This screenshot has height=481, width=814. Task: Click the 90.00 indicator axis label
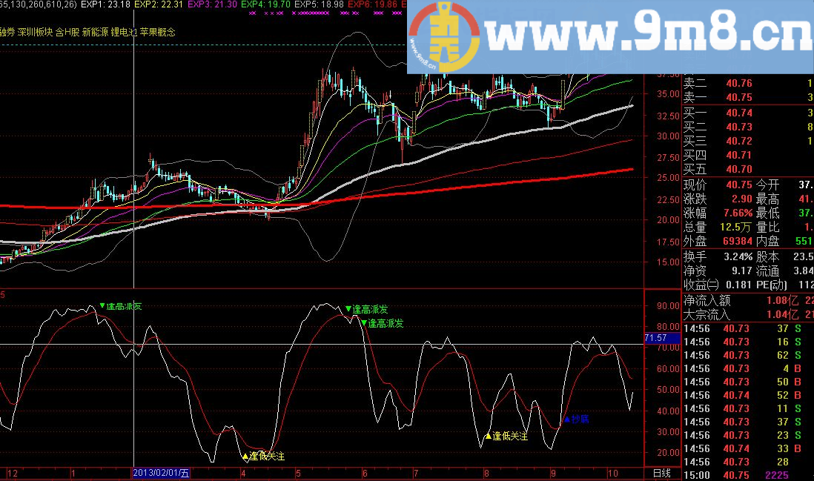668,305
